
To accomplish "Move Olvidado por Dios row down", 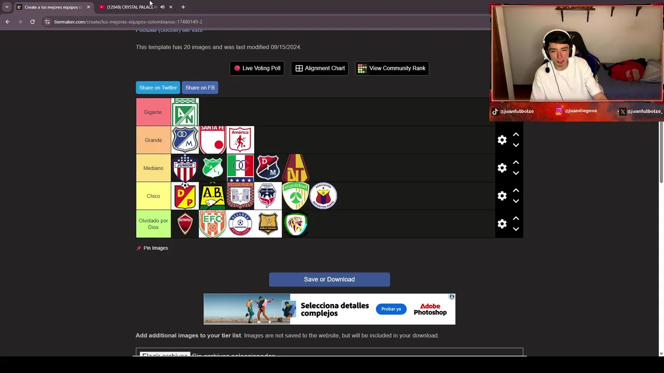I will pyautogui.click(x=516, y=229).
